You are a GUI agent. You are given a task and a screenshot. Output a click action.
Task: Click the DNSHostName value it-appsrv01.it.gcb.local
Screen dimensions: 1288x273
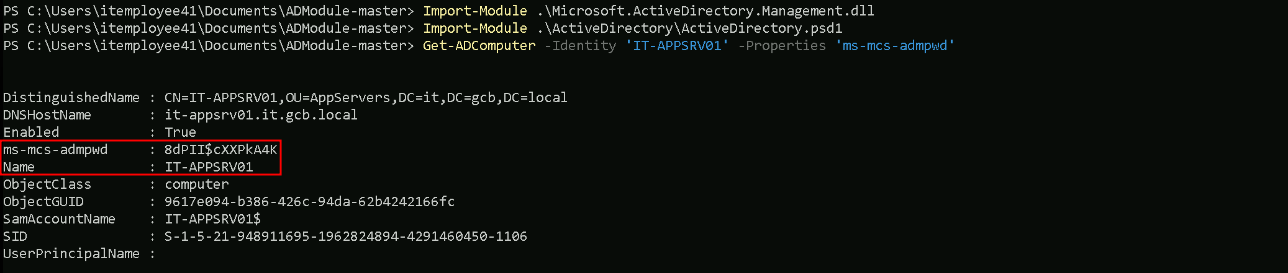point(261,115)
